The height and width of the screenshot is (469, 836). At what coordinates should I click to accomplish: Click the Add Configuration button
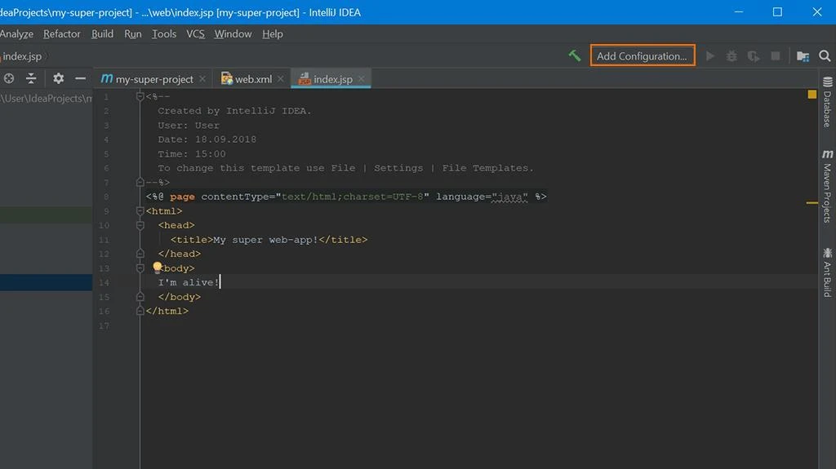click(642, 55)
